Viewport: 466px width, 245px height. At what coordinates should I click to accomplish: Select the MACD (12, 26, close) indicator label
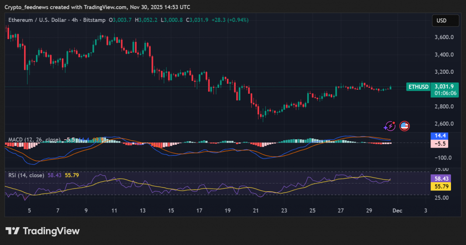35,139
